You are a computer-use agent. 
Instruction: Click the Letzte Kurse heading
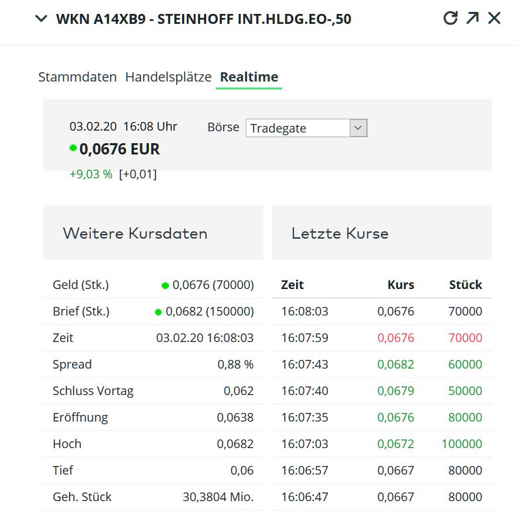pos(340,233)
